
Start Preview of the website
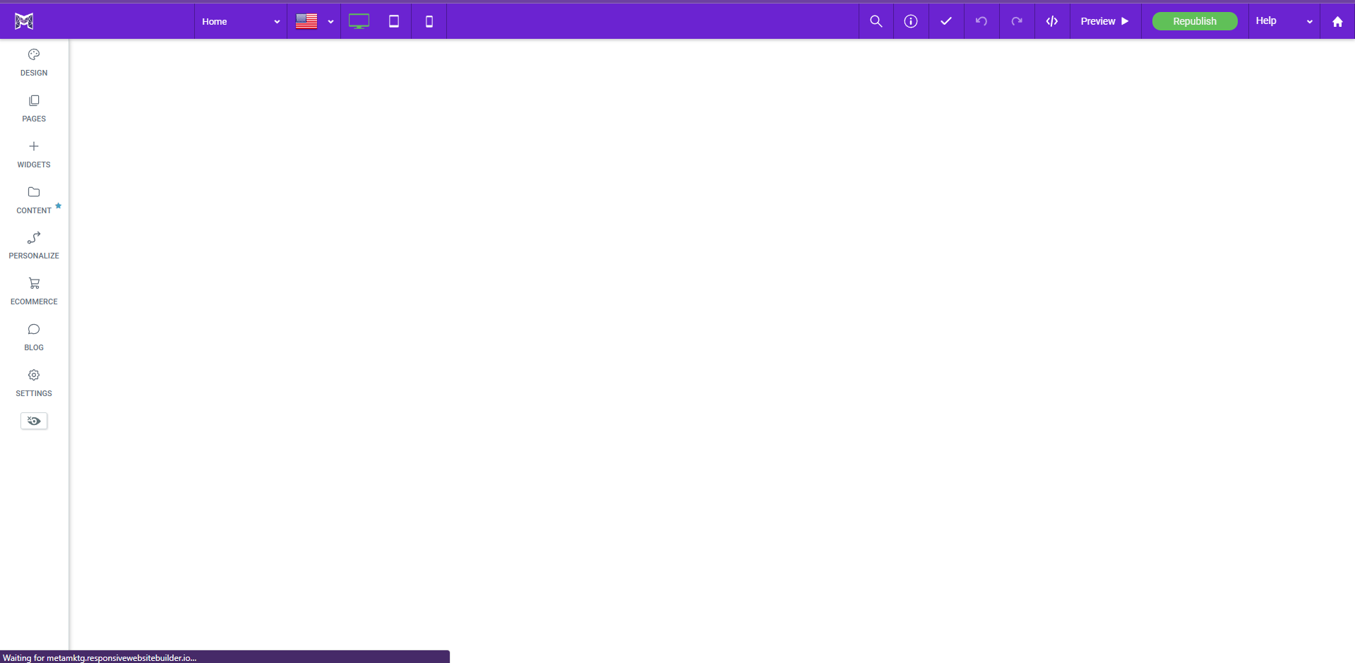pyautogui.click(x=1104, y=21)
